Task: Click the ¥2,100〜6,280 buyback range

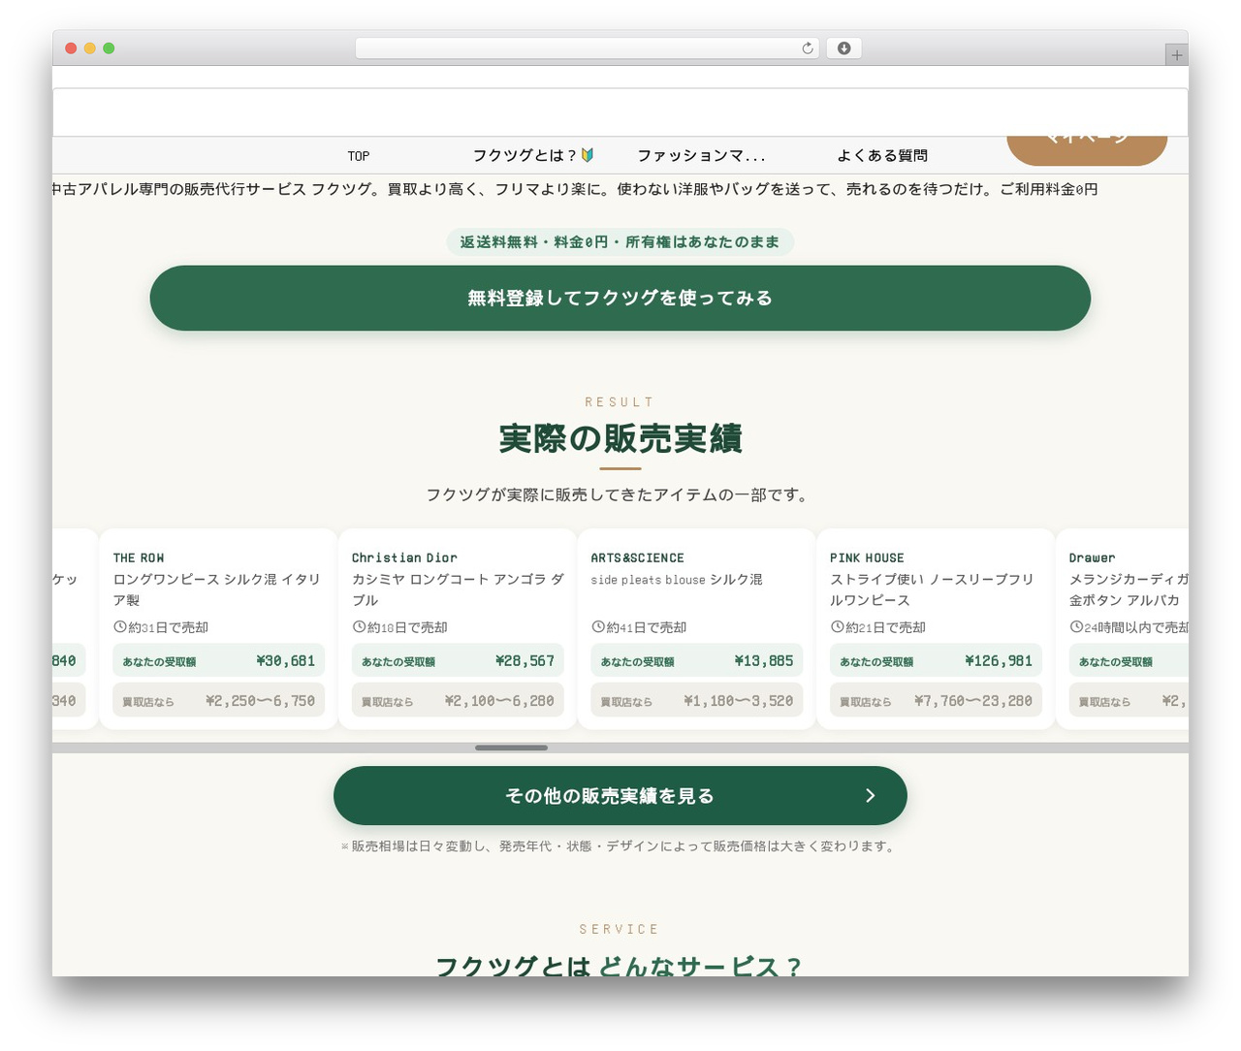Action: click(x=499, y=701)
